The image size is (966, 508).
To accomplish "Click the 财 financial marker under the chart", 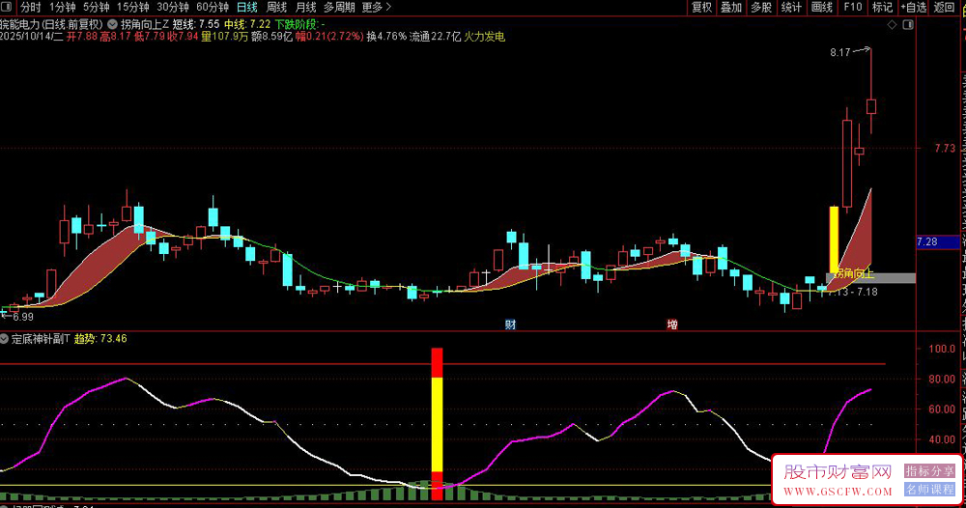I will point(510,325).
